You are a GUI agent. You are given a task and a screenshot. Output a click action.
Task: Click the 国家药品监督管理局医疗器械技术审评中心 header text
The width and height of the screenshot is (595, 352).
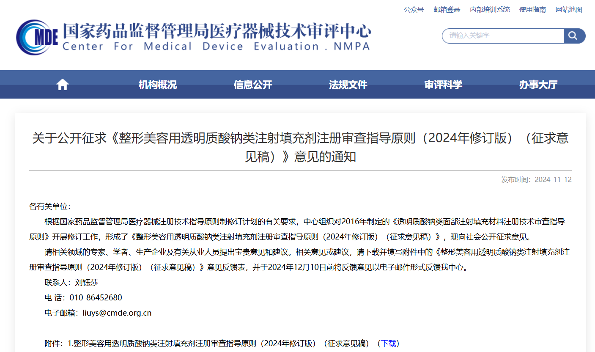217,31
